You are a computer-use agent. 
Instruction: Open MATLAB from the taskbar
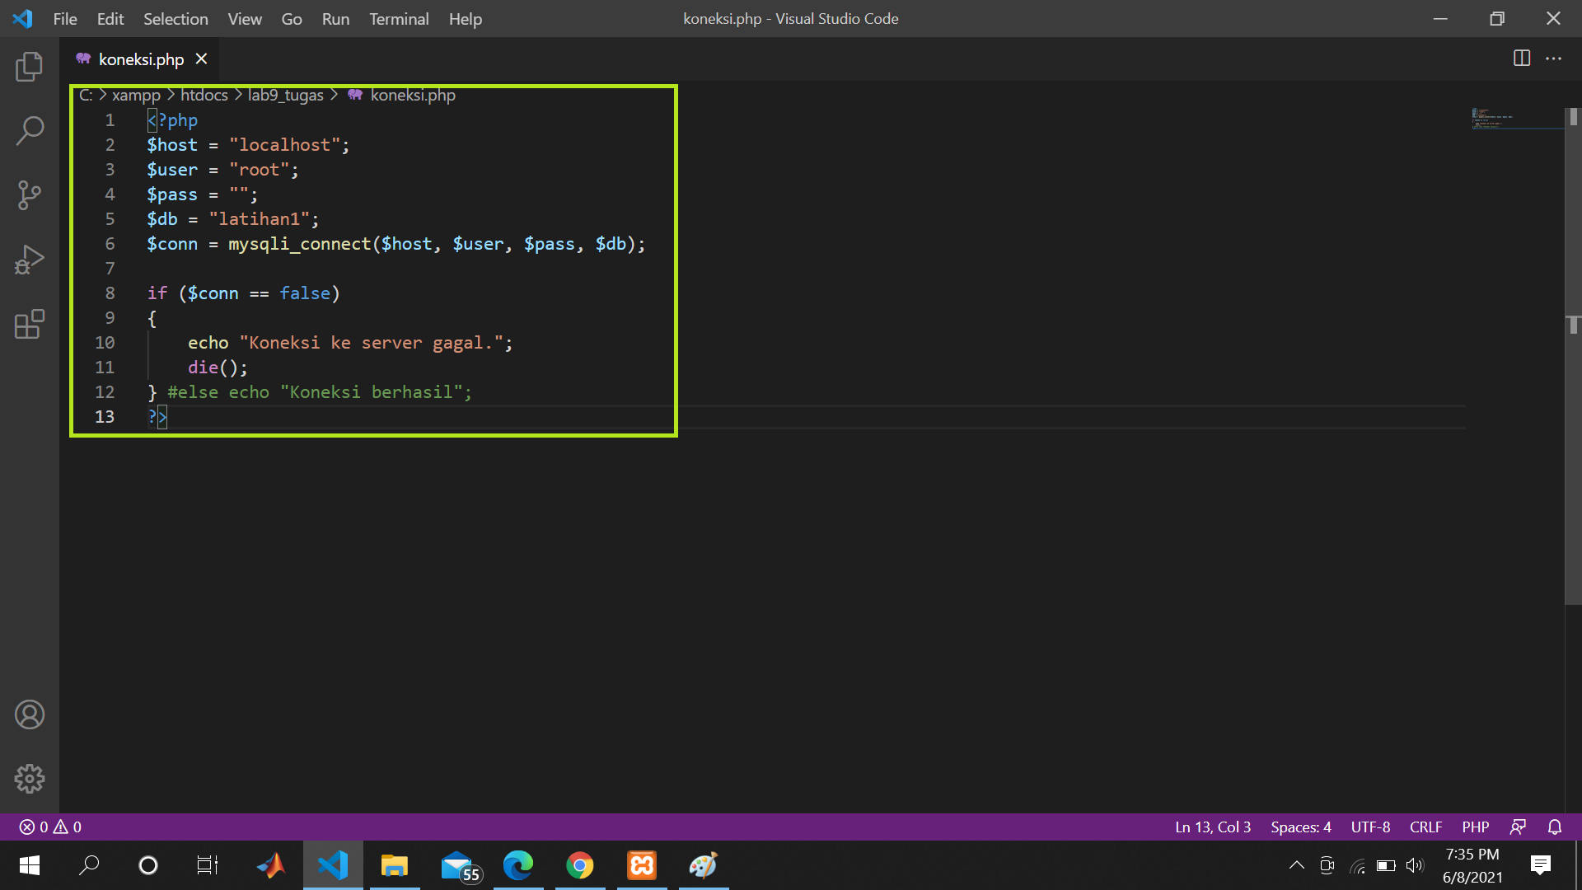pyautogui.click(x=271, y=865)
